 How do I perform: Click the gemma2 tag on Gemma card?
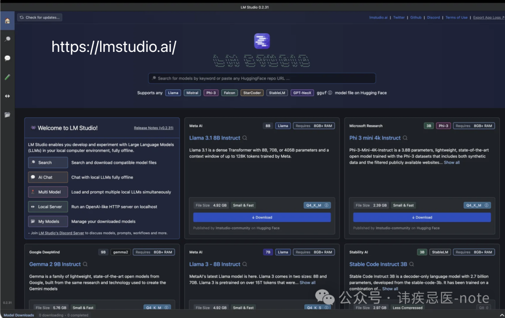pos(121,252)
